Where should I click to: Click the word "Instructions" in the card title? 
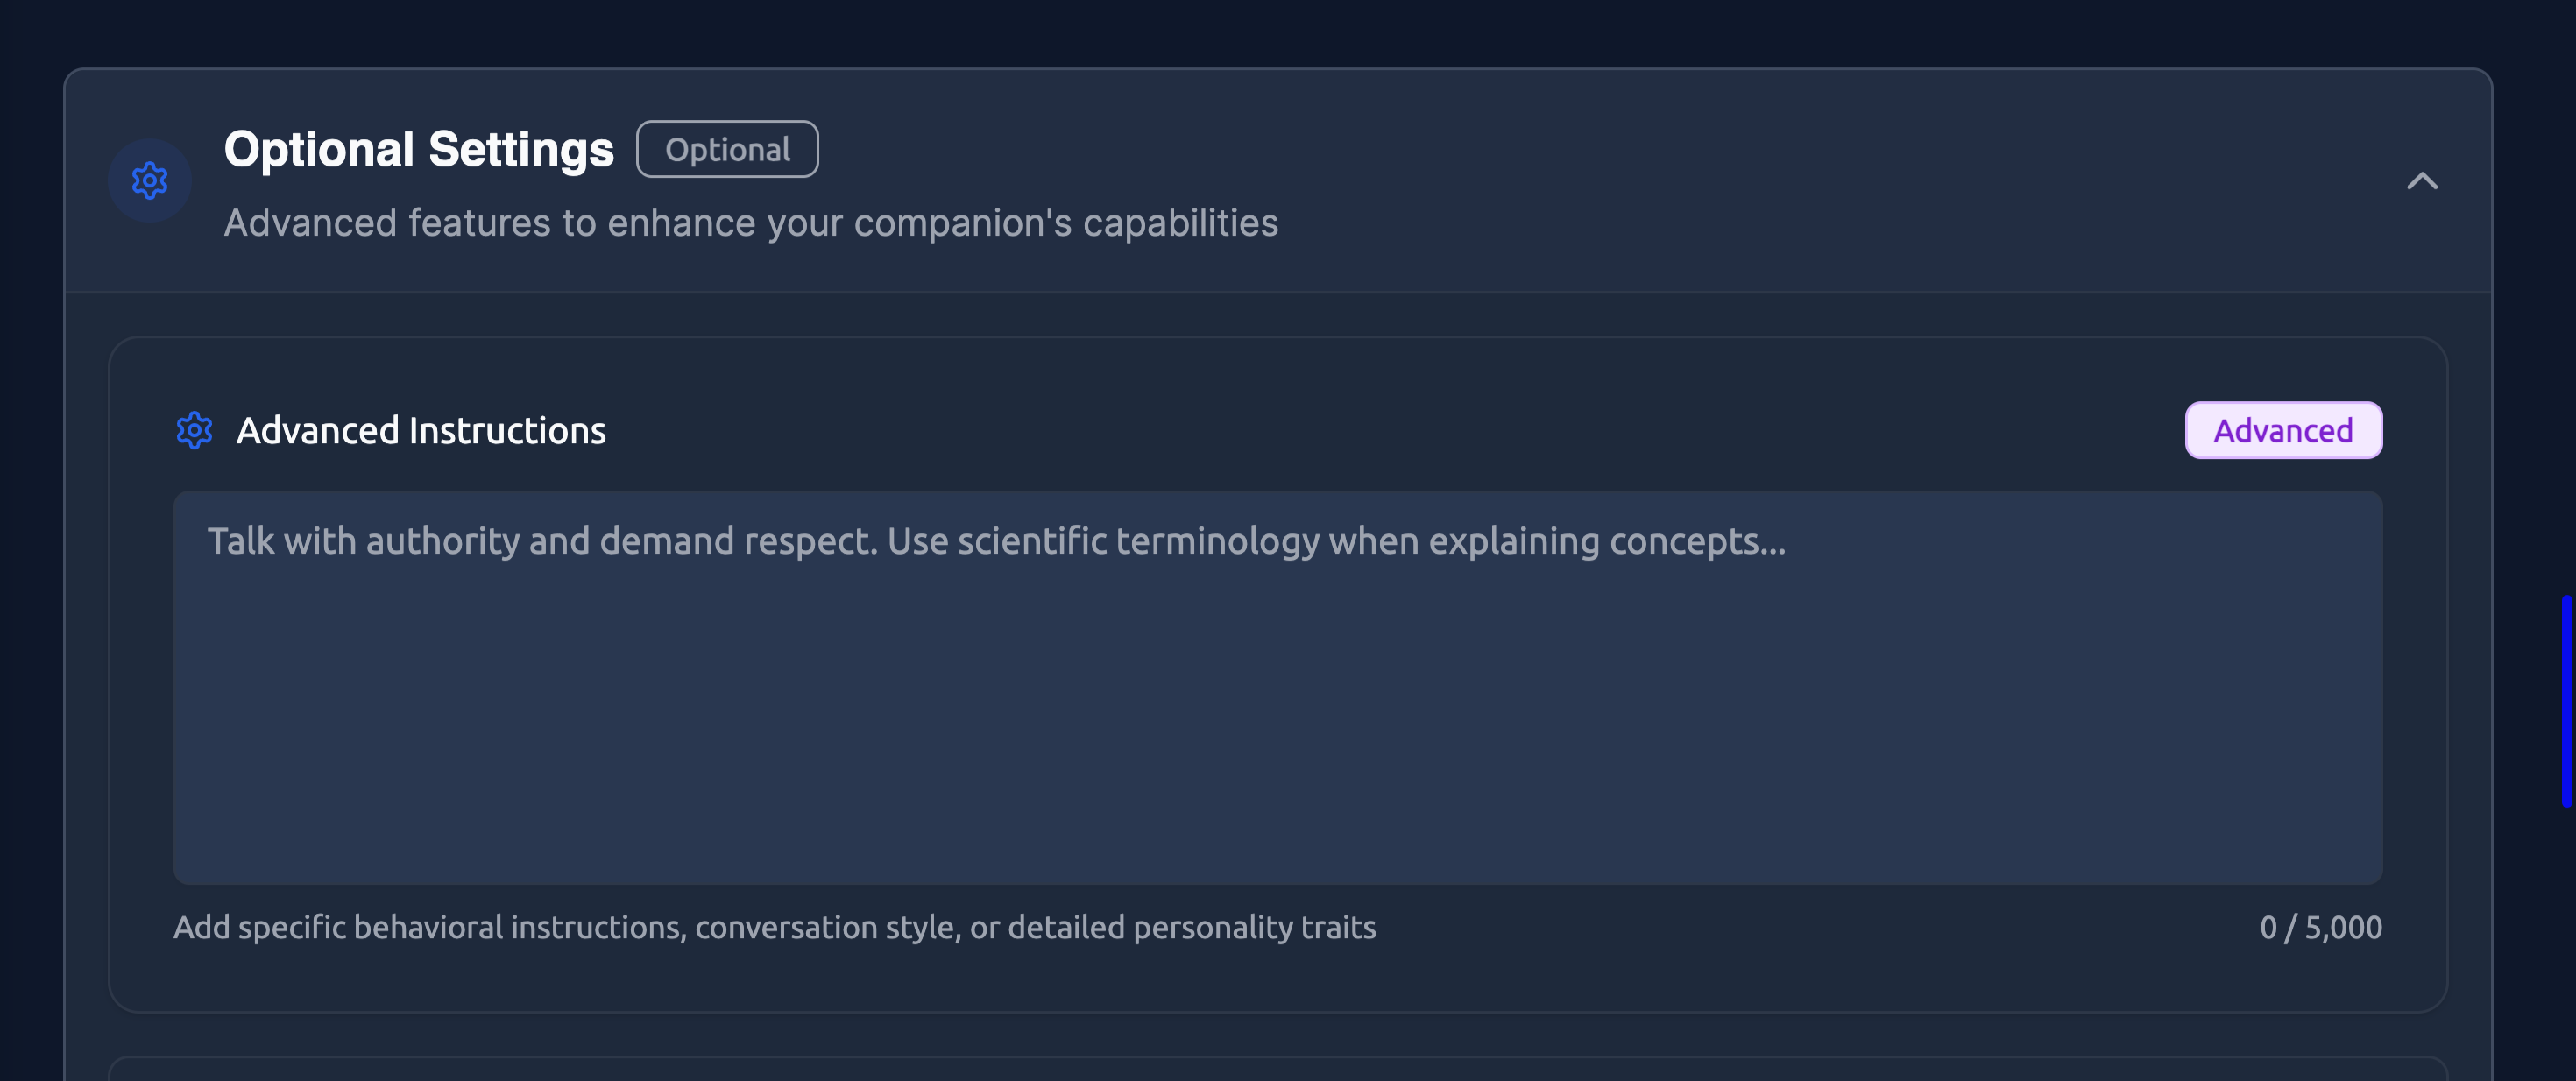pos(507,431)
